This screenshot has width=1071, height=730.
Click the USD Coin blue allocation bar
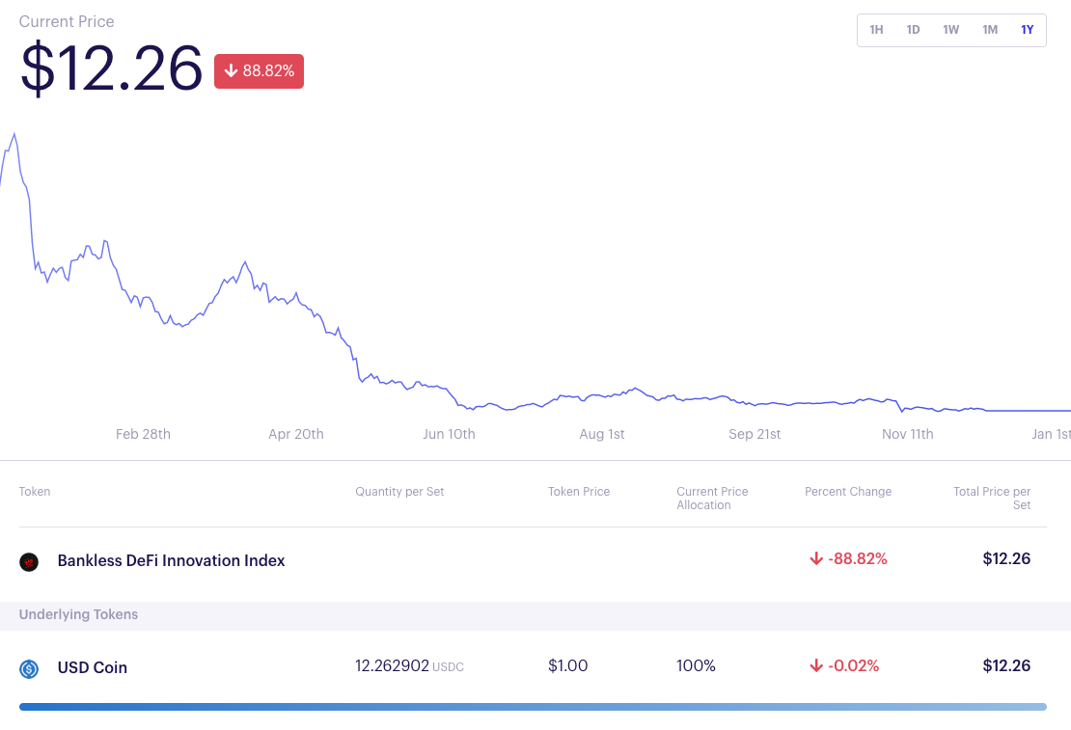pyautogui.click(x=533, y=707)
